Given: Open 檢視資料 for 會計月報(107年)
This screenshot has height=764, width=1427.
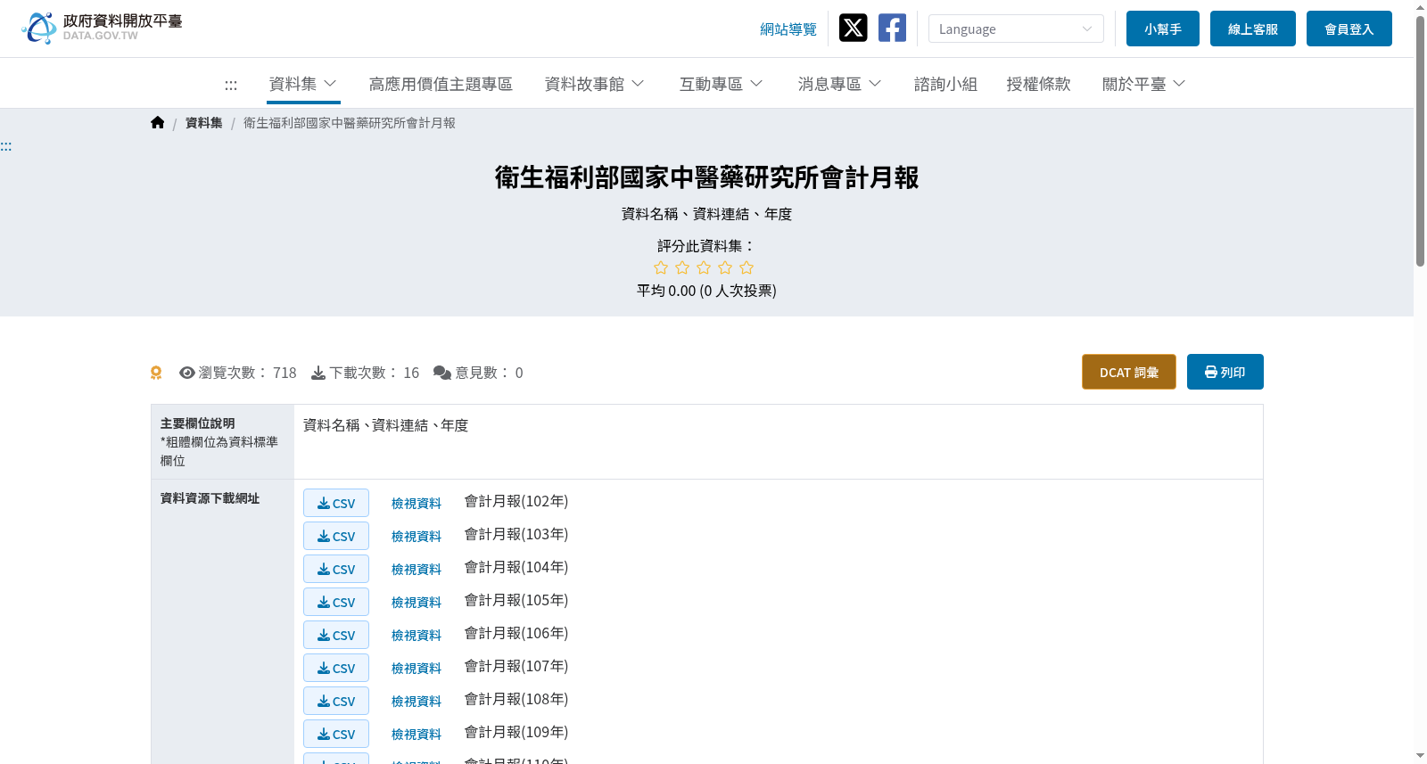Looking at the screenshot, I should (x=417, y=669).
